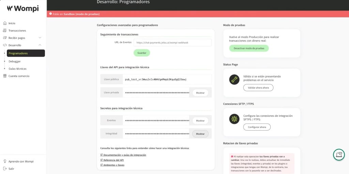349x174 pixels.
Task: Click the Desarrollo: Programadores page title
Action: click(x=123, y=2)
